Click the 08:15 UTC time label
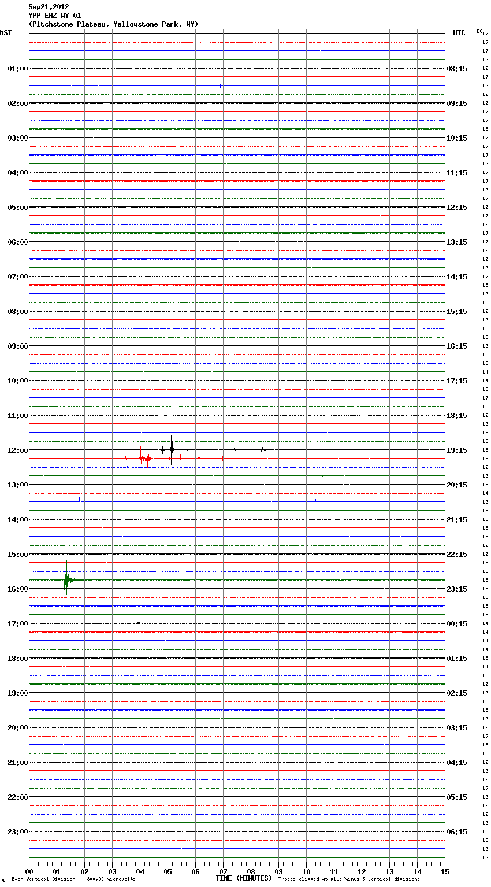491x887 pixels. coord(457,69)
